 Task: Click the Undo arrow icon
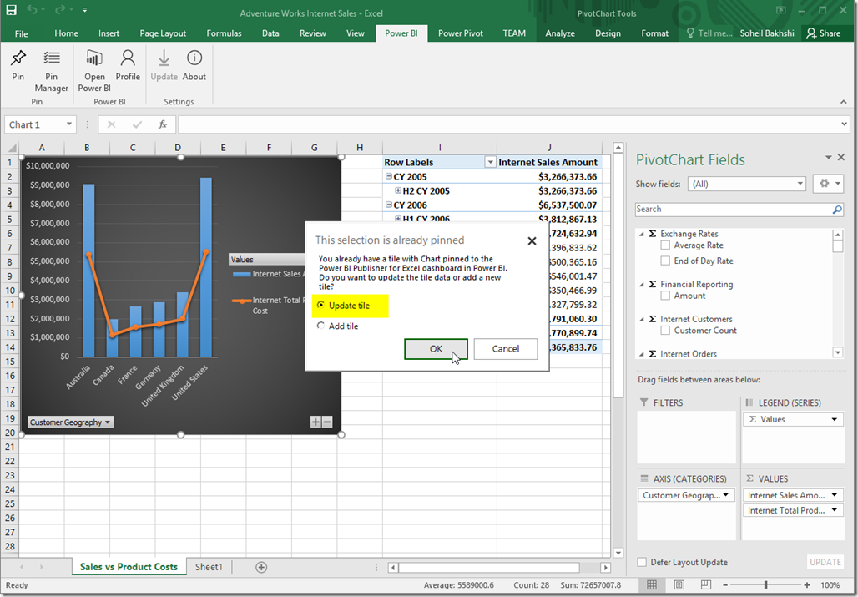(32, 10)
